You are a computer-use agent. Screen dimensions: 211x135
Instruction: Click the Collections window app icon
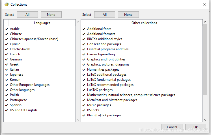tap(7, 5)
